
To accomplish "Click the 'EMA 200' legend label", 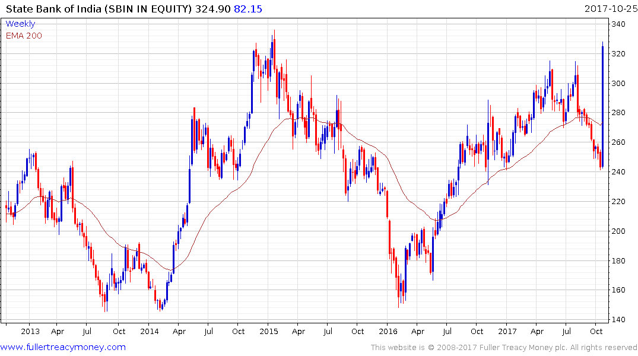I will coord(24,36).
